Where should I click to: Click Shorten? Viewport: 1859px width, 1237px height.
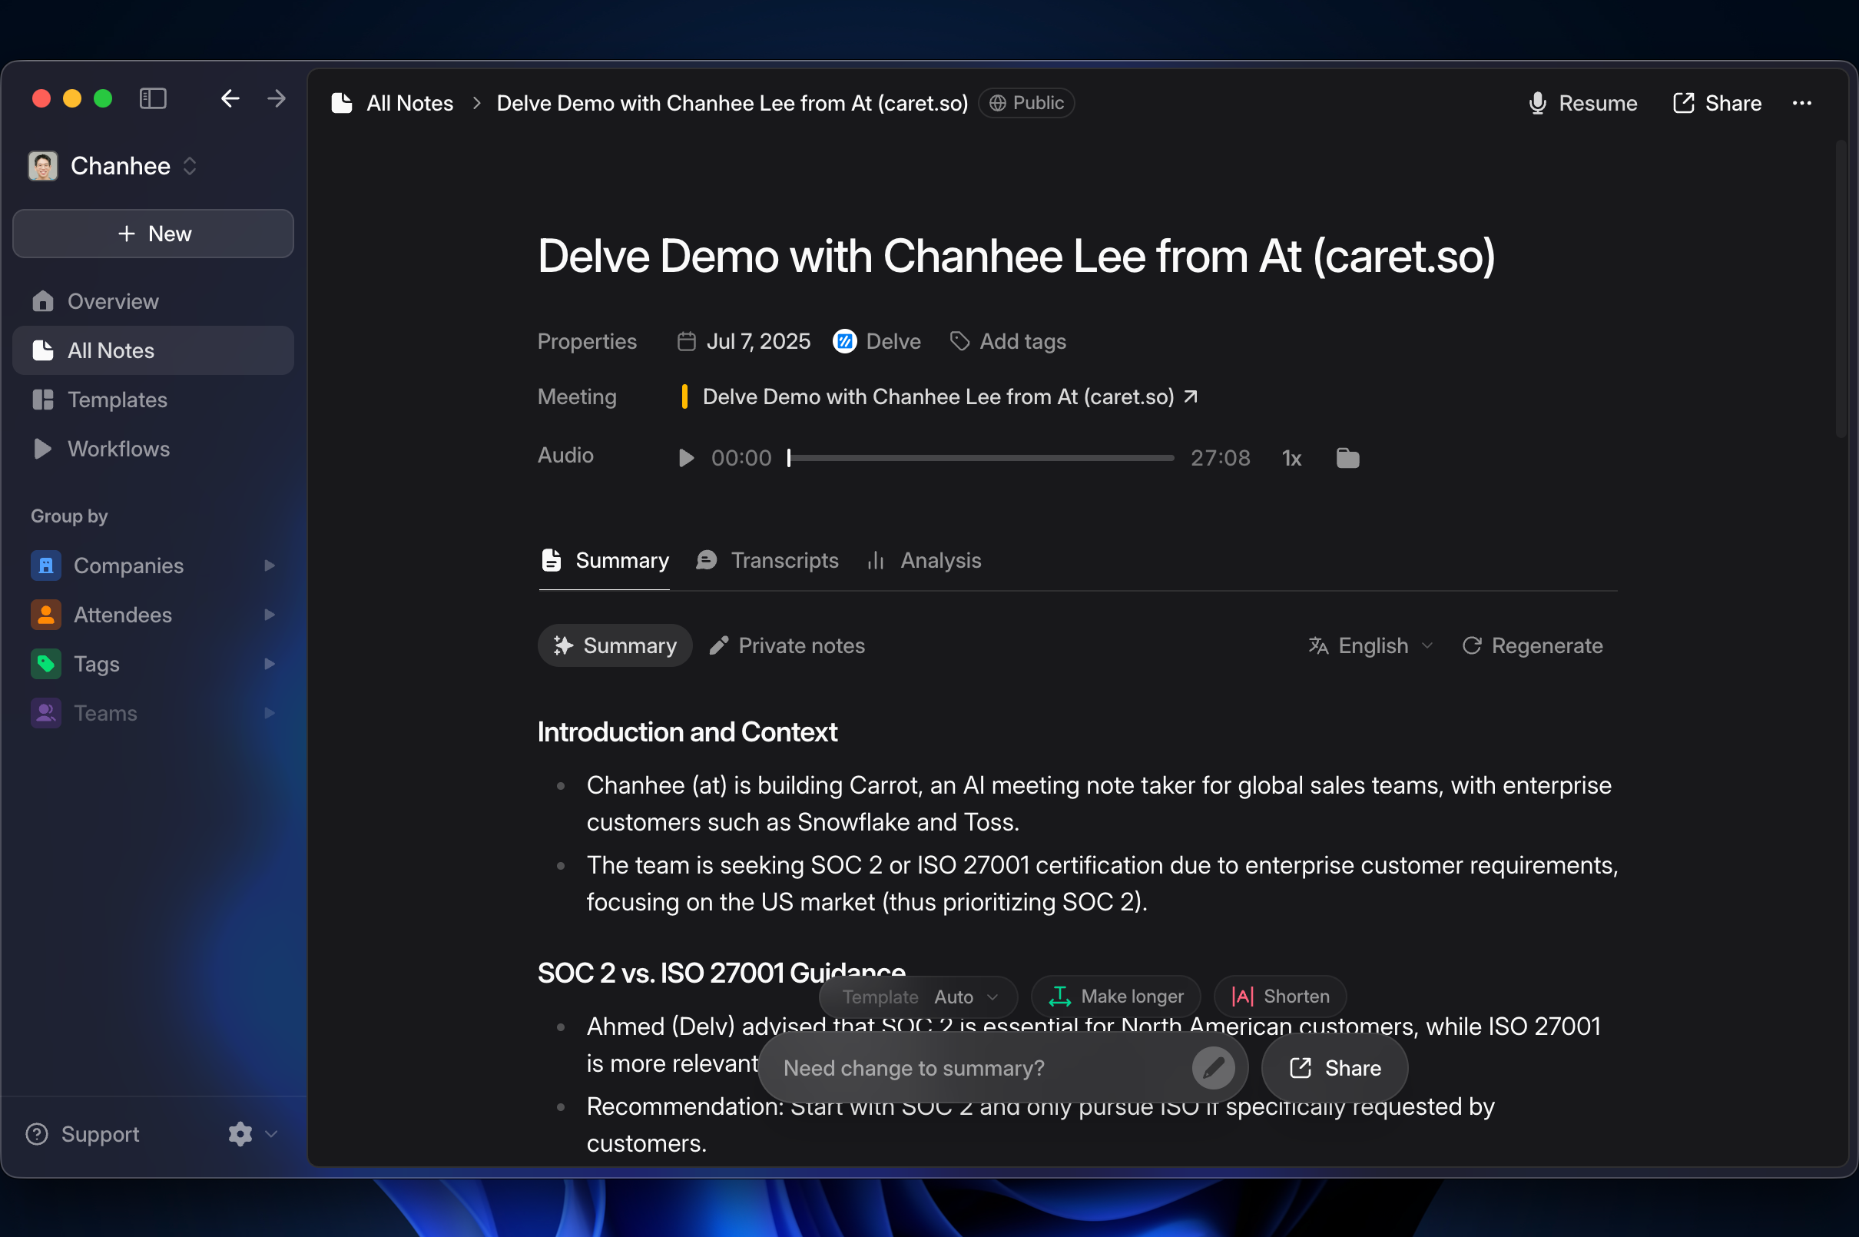(1280, 997)
